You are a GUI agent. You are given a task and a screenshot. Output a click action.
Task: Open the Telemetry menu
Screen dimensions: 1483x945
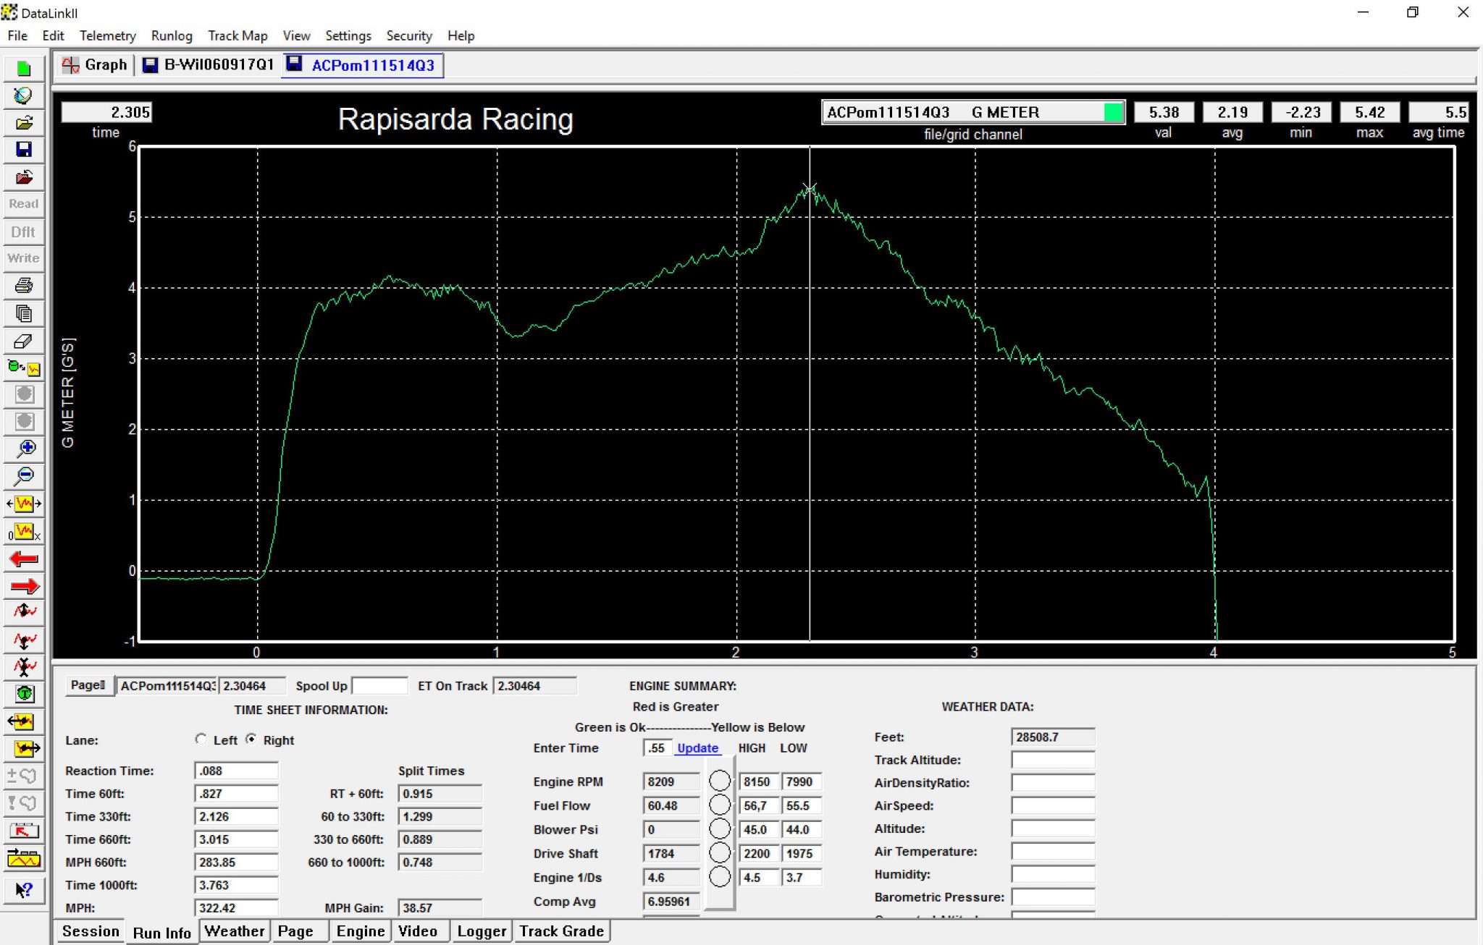107,35
